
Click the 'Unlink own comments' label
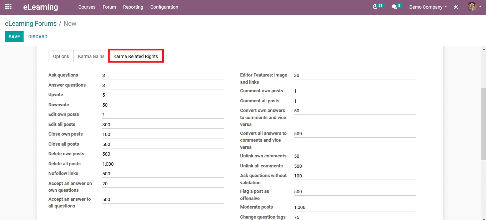pos(263,156)
